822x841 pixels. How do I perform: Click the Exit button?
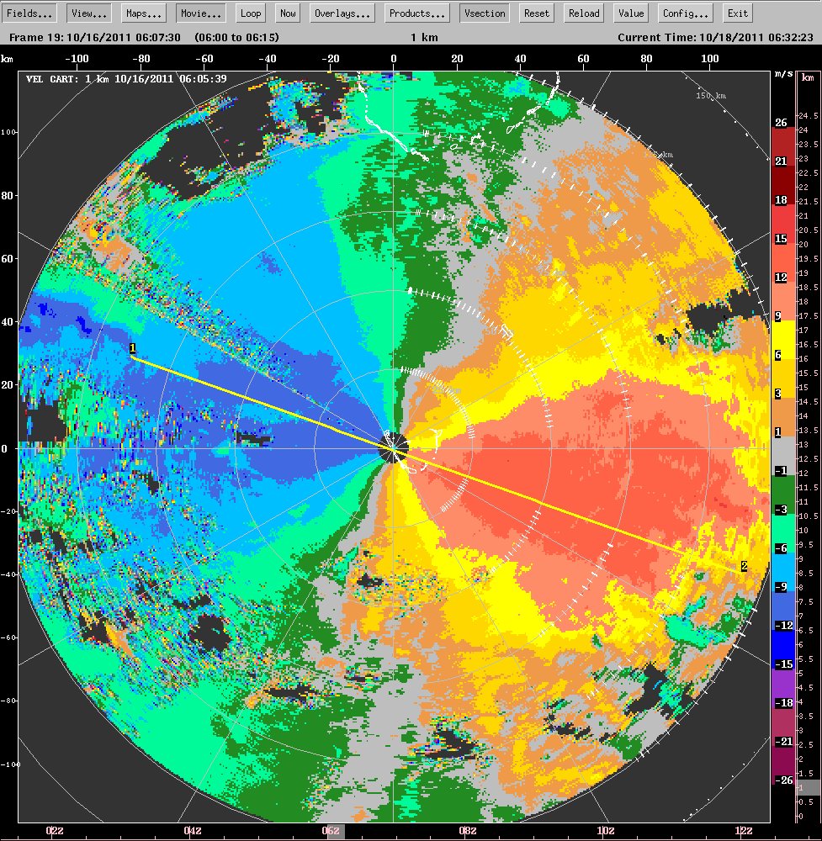coord(738,13)
